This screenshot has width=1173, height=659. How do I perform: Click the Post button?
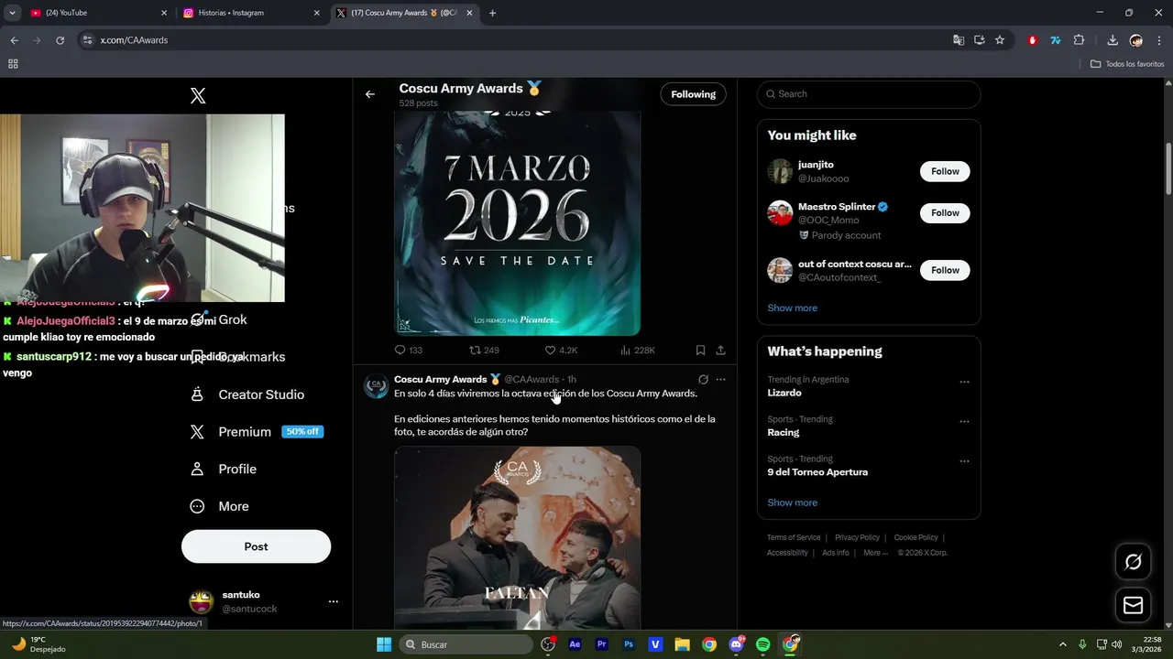pyautogui.click(x=256, y=546)
